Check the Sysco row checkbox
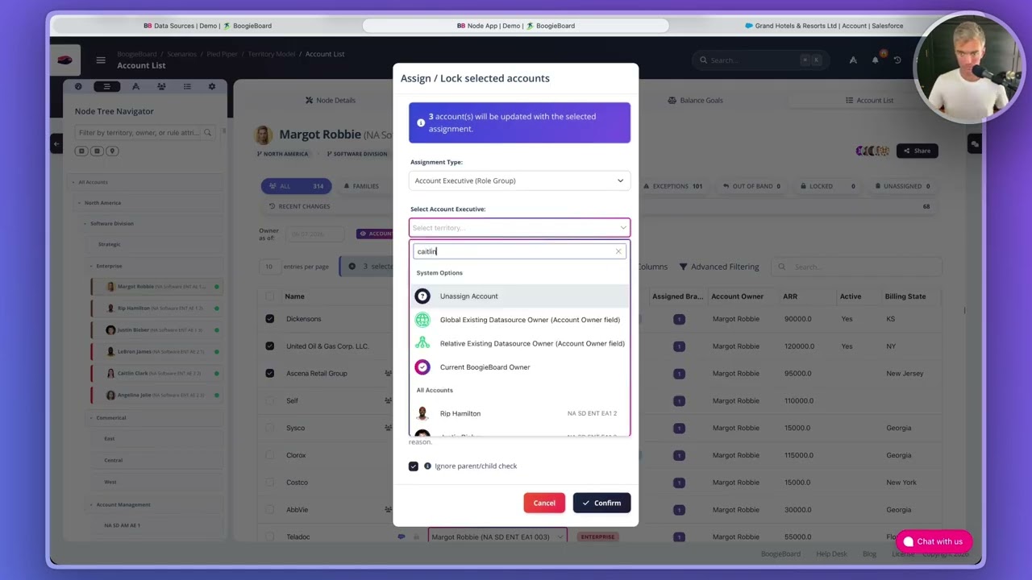The height and width of the screenshot is (580, 1032). point(269,429)
